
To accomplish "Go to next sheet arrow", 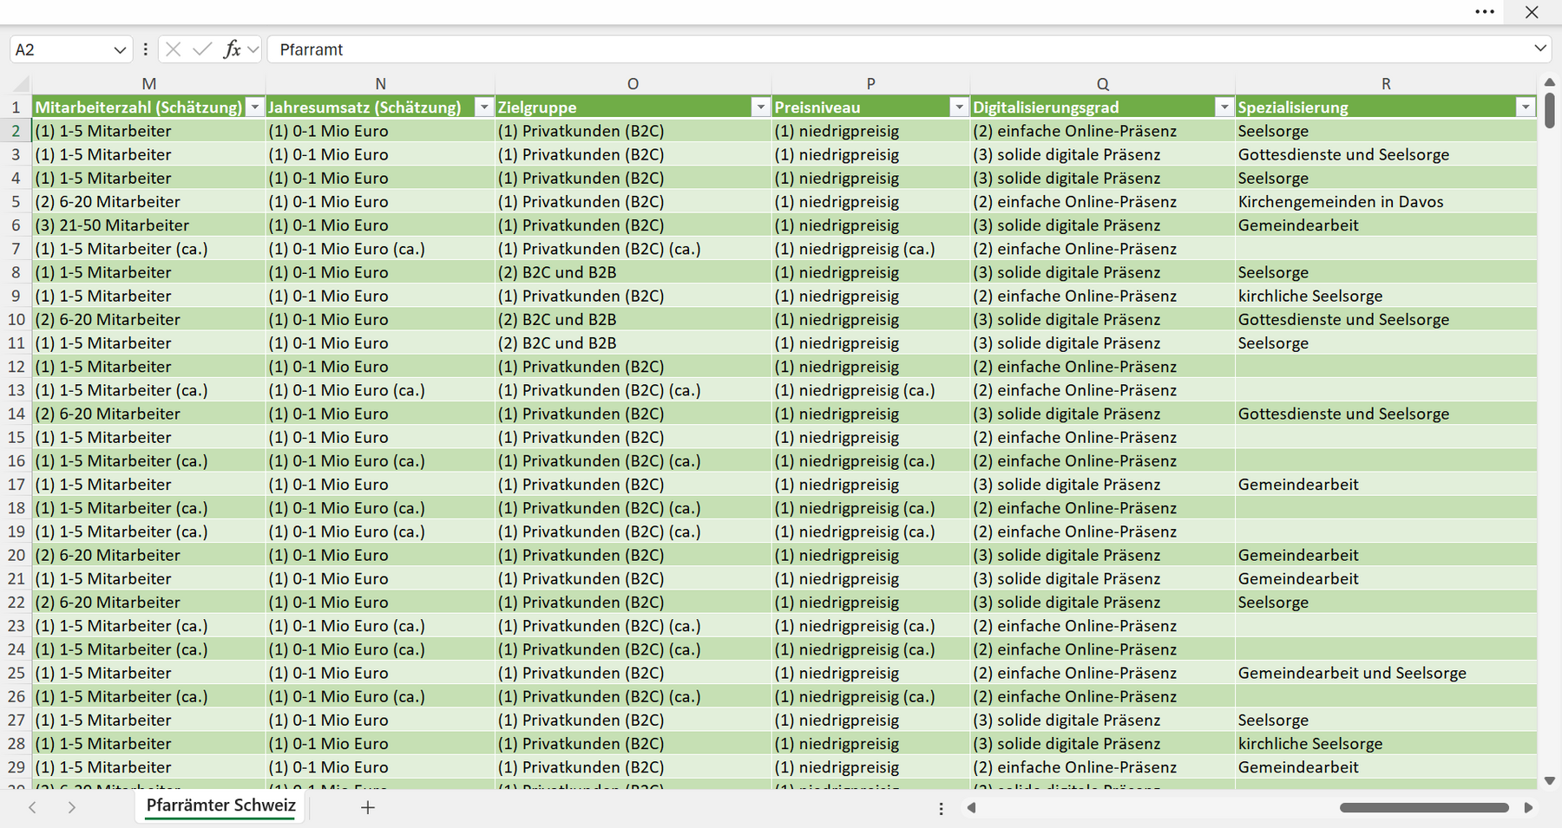I will (72, 807).
